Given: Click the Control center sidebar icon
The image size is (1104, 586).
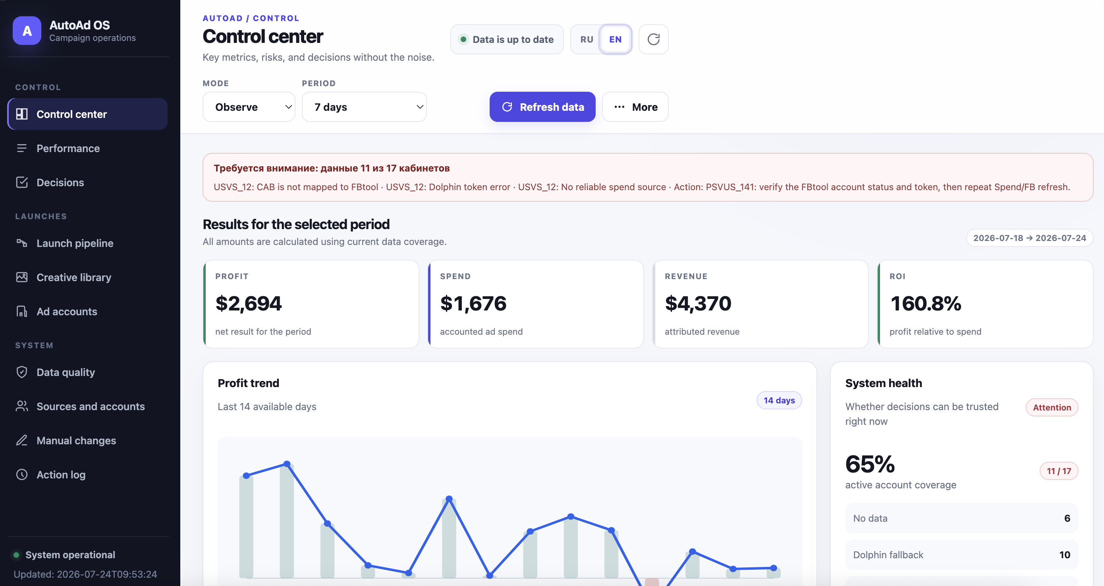Looking at the screenshot, I should [22, 114].
